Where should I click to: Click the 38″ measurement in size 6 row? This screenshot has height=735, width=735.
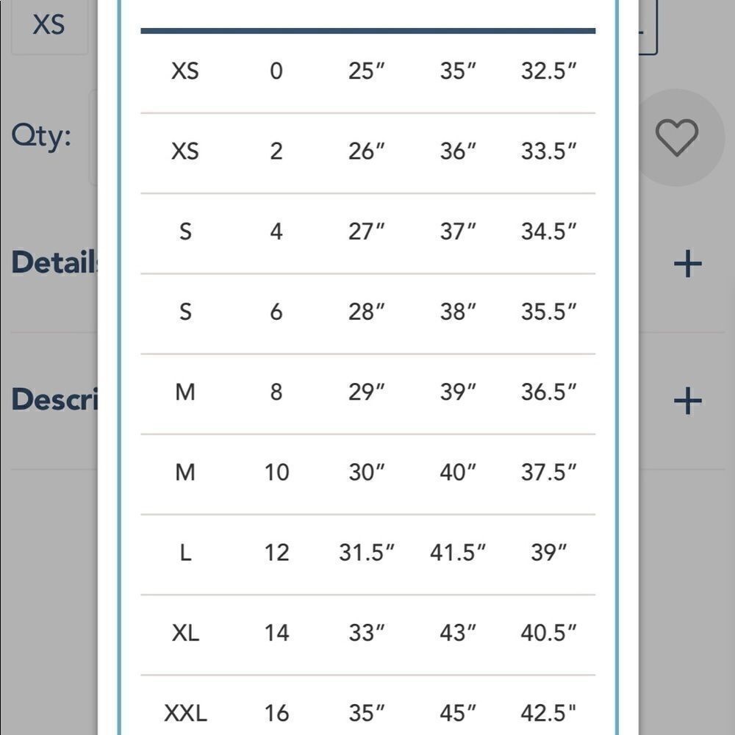(458, 312)
